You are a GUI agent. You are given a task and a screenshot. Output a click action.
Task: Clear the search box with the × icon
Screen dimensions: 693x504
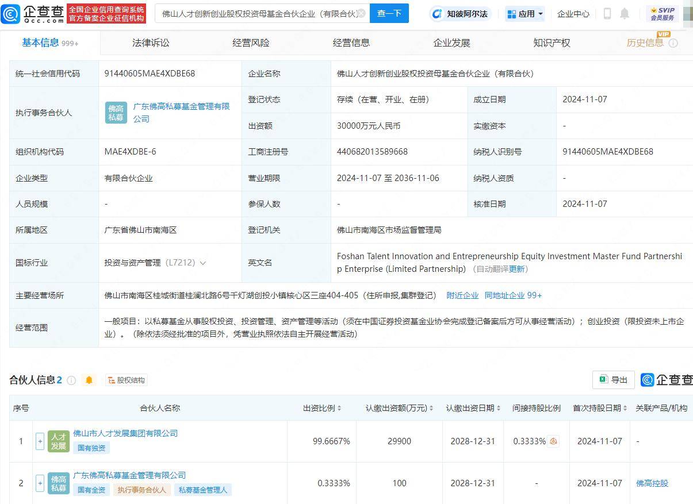(361, 11)
